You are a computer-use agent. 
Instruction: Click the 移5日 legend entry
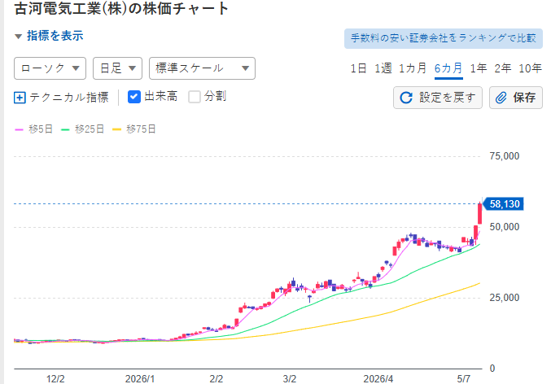[x=33, y=129]
